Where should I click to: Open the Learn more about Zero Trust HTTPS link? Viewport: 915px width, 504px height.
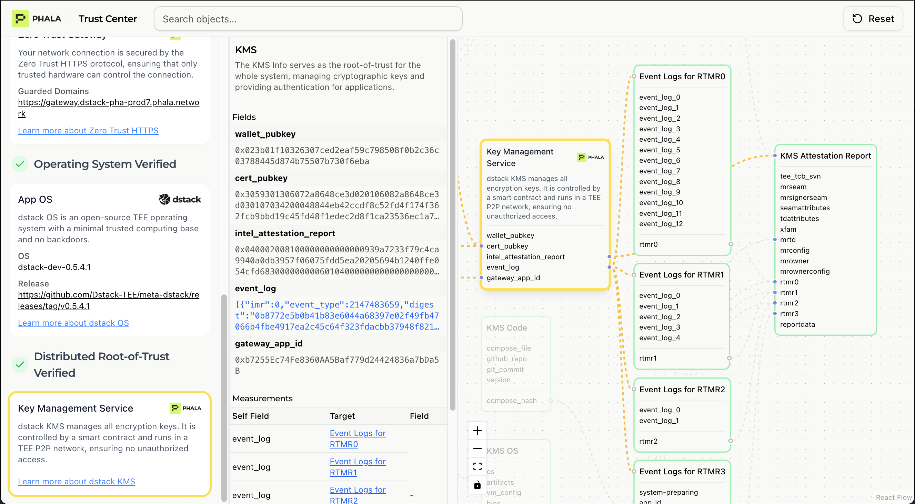pos(88,131)
